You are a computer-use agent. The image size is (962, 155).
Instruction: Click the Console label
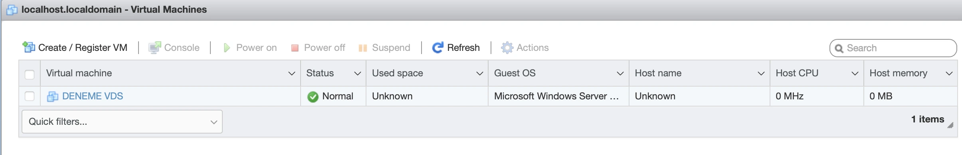coord(182,48)
